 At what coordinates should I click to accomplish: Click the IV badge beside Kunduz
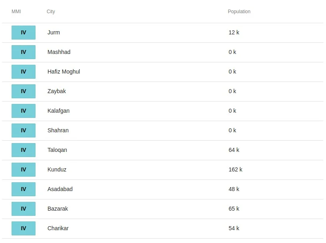[24, 169]
